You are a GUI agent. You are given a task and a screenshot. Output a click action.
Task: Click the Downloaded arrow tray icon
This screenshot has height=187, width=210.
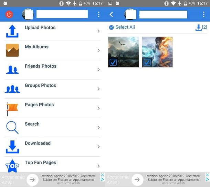click(x=12, y=147)
